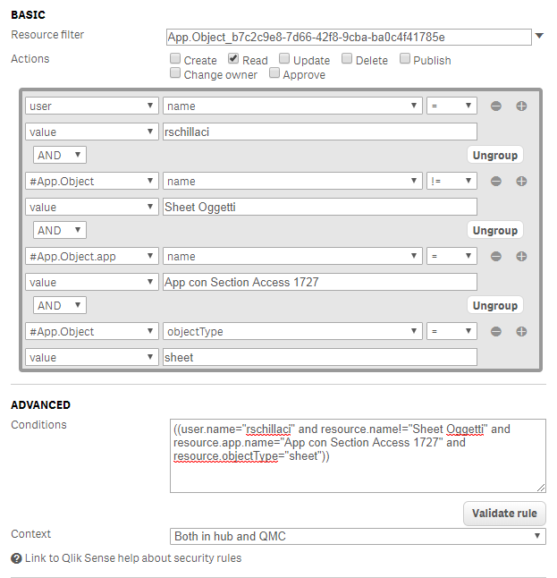This screenshot has height=578, width=557.
Task: Add condition after user name row
Action: click(x=521, y=106)
